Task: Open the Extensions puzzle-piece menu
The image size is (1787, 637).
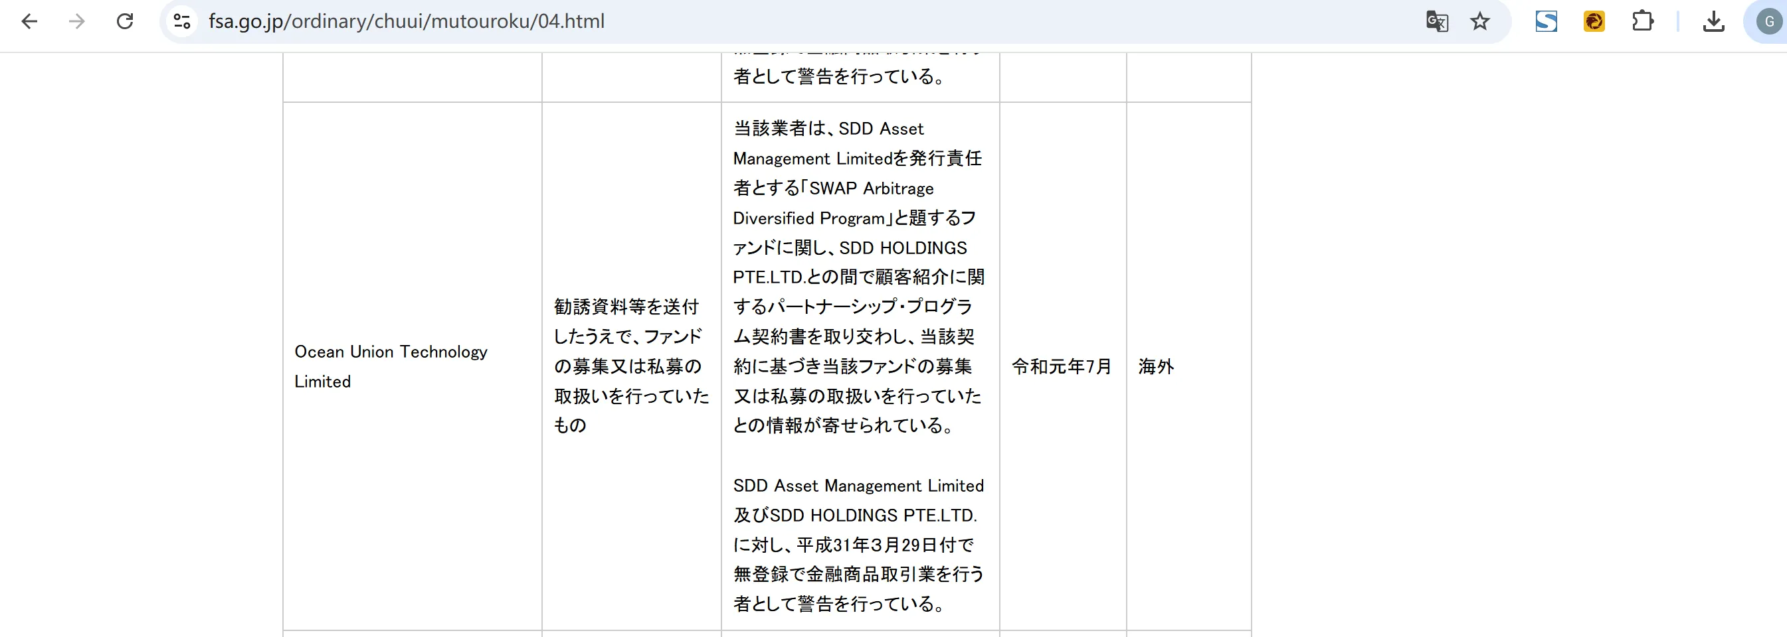Action: tap(1642, 21)
